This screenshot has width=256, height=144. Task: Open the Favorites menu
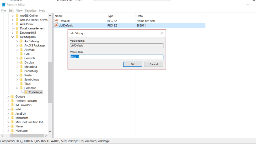click(31, 10)
